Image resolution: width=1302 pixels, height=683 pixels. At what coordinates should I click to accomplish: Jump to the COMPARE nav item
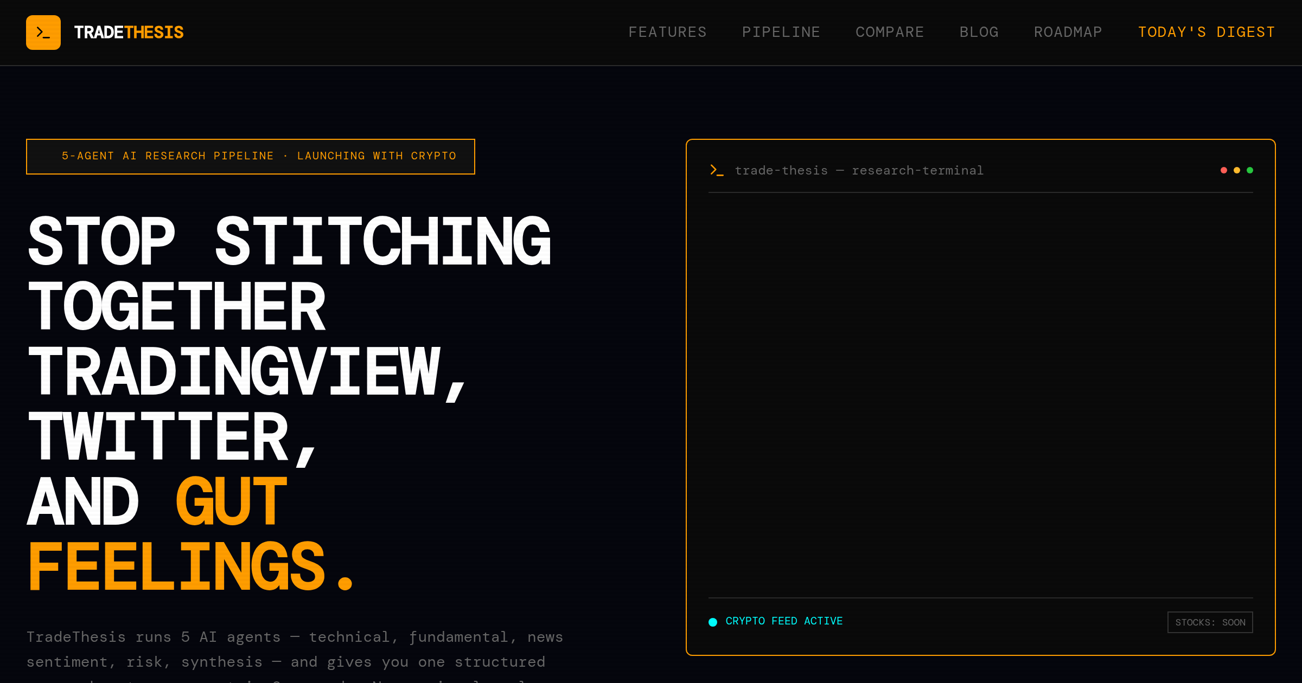point(890,32)
